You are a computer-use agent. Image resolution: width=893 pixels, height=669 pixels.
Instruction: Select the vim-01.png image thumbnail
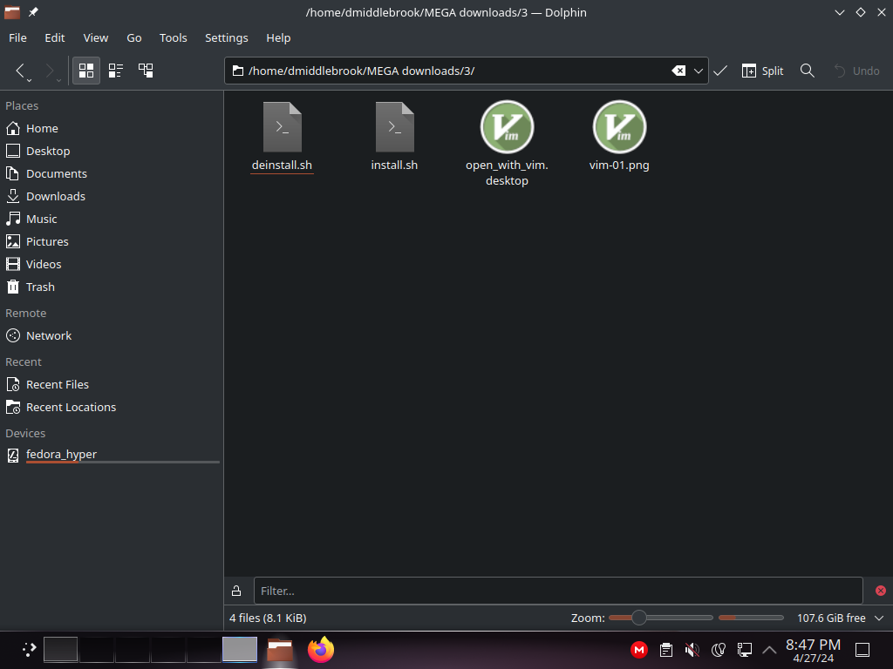click(x=619, y=137)
